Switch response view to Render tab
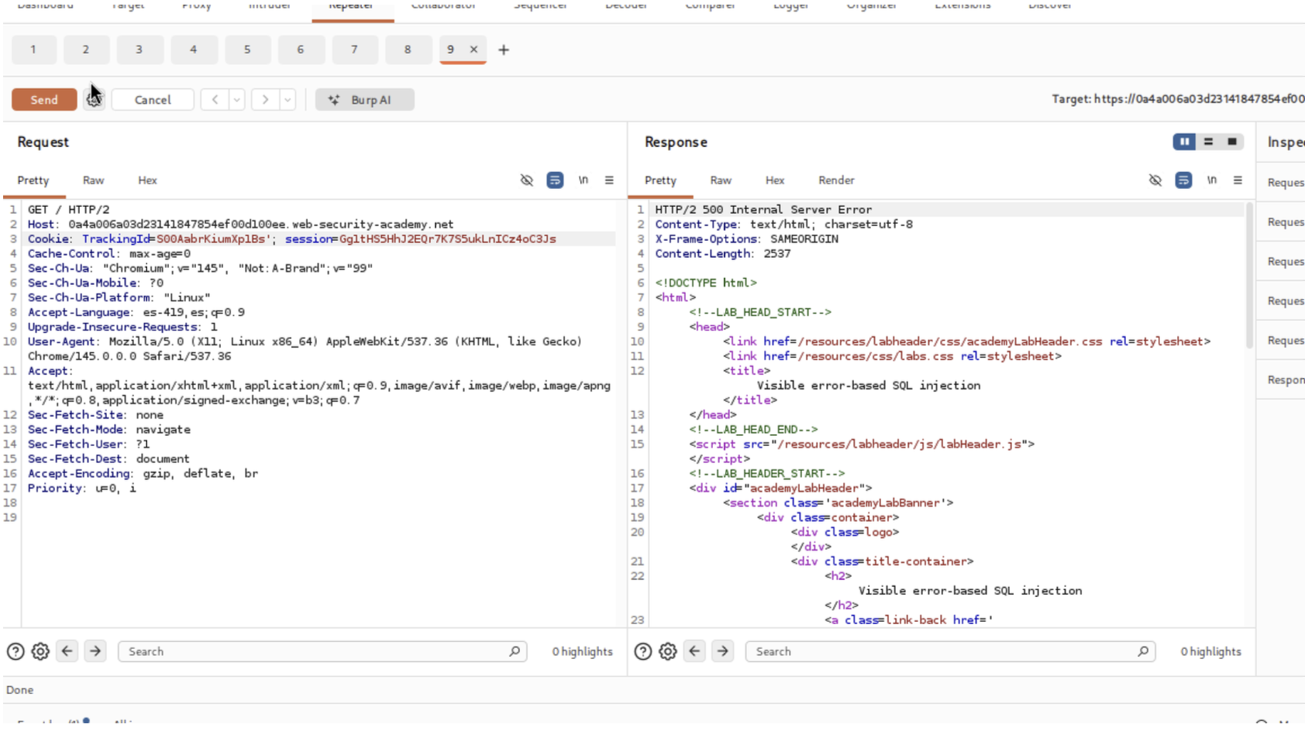 (835, 180)
